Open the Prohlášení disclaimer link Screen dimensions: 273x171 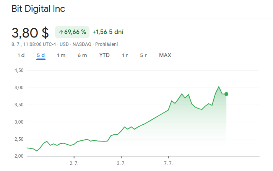pos(106,44)
